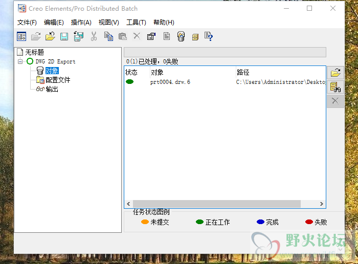Click the 0(1)已处理，0失败 status text
The image size is (358, 264).
[x=152, y=61]
